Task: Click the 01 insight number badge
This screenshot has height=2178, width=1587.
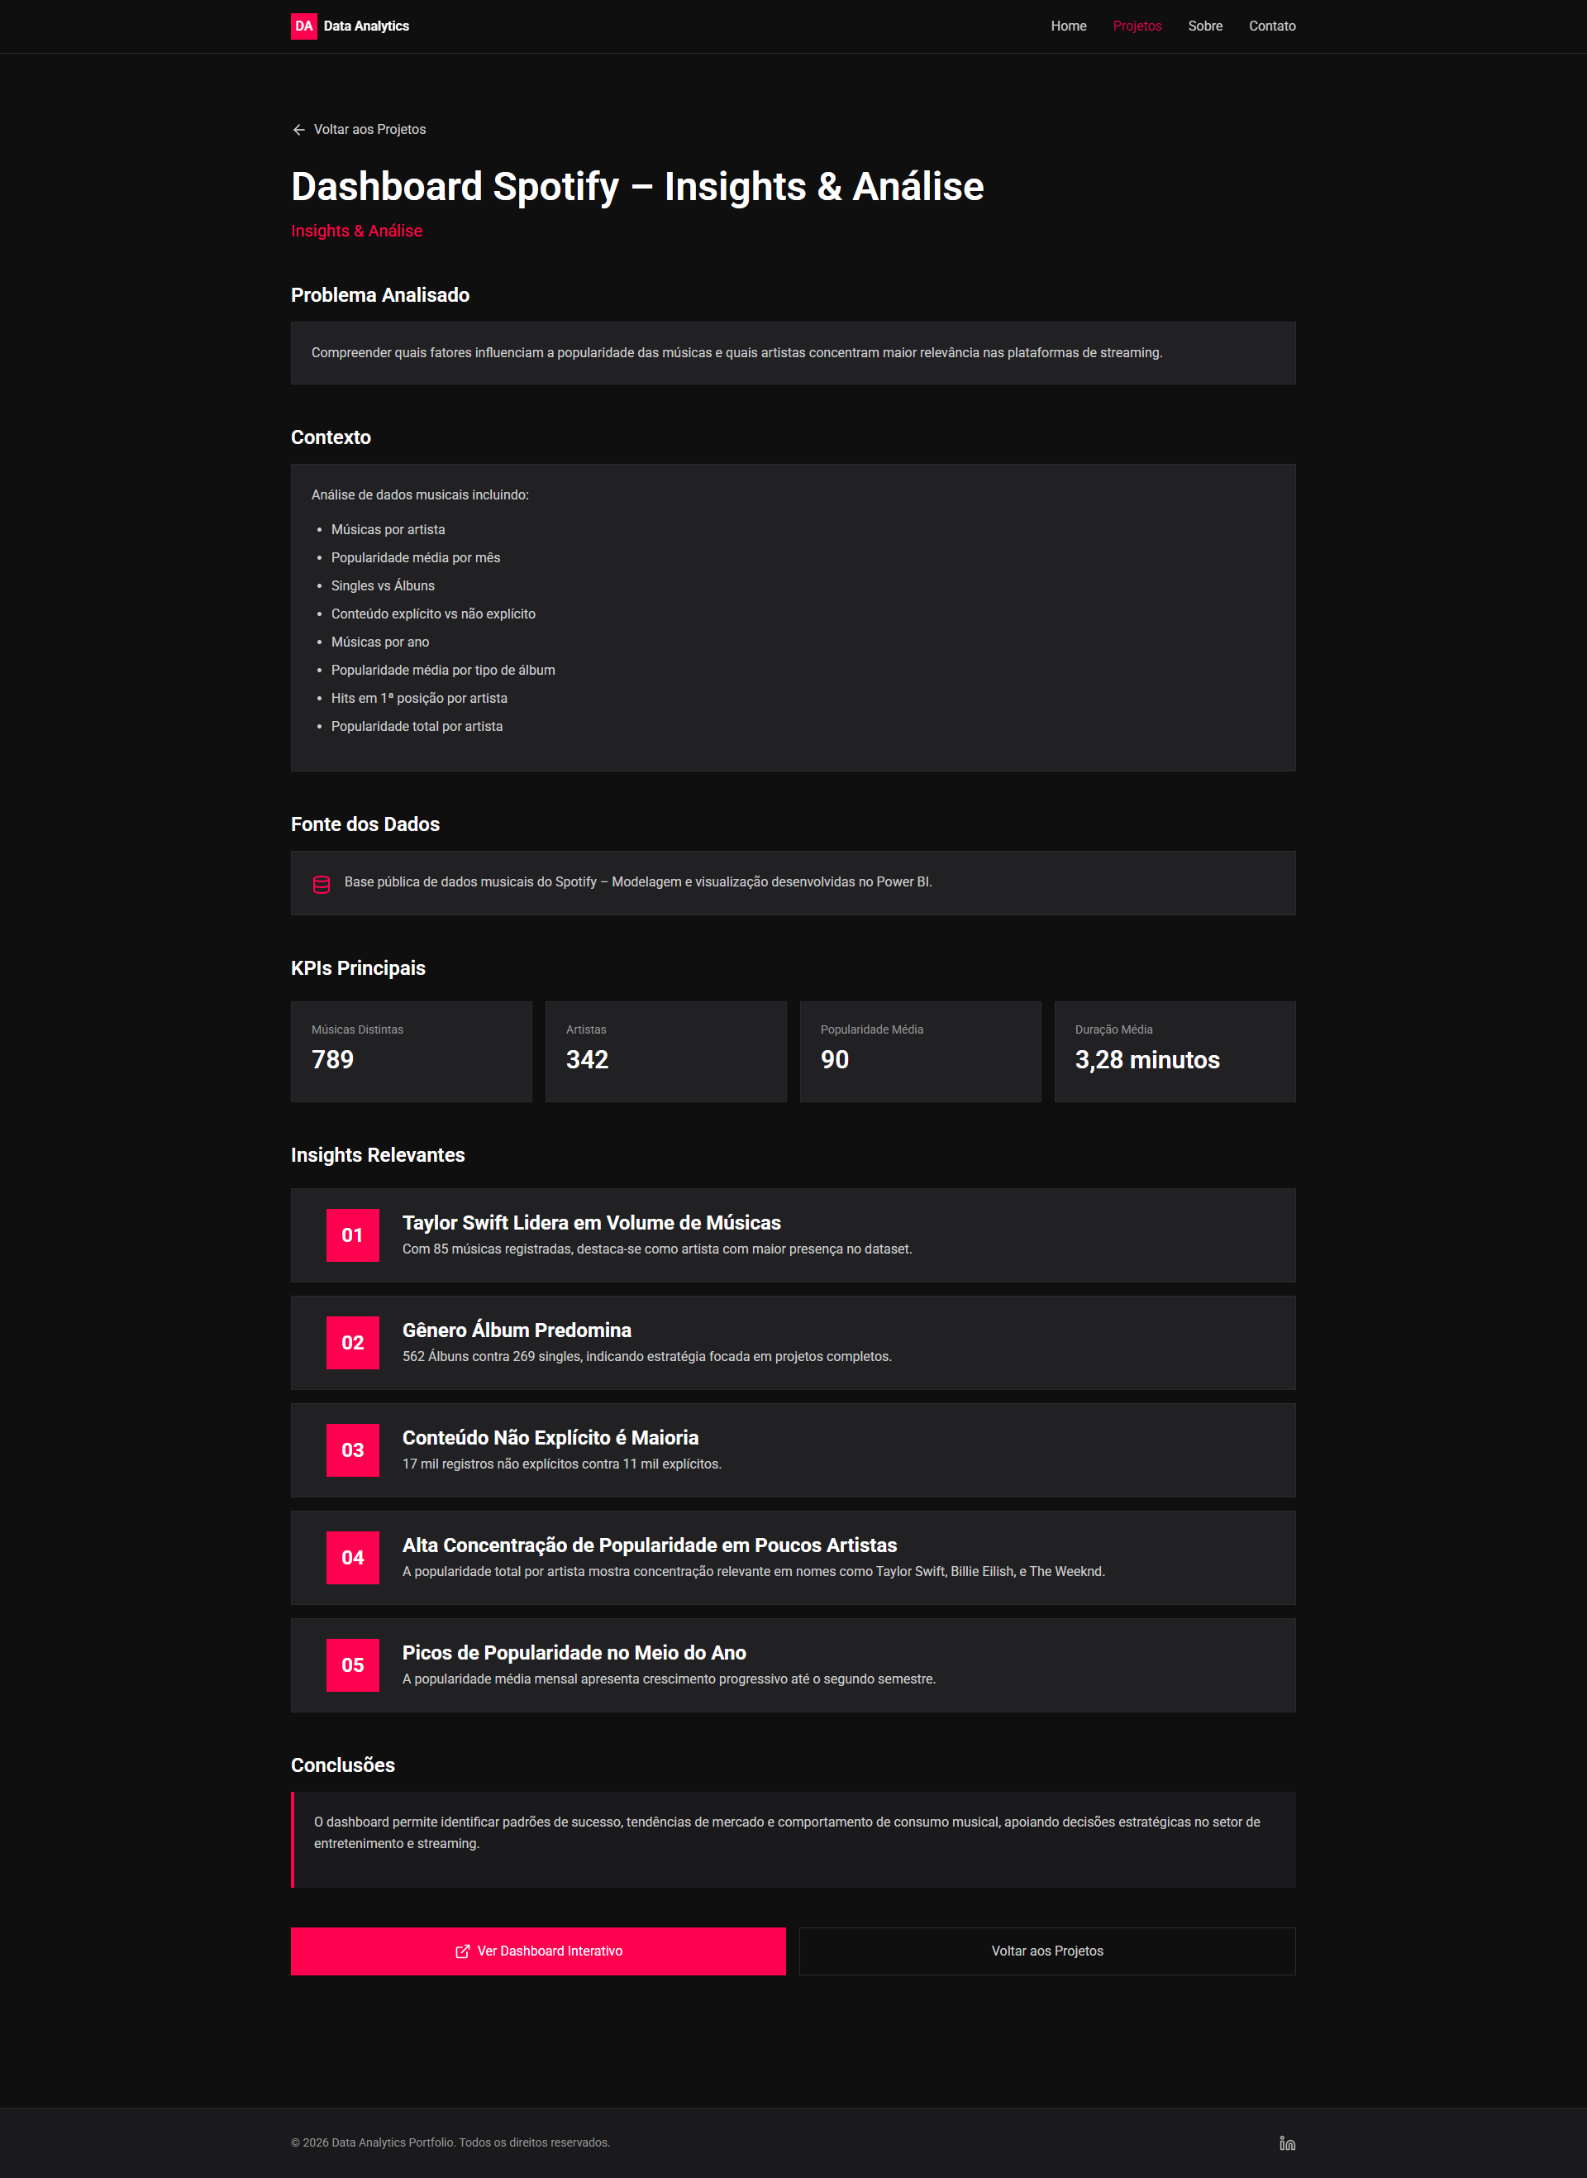Action: point(353,1235)
